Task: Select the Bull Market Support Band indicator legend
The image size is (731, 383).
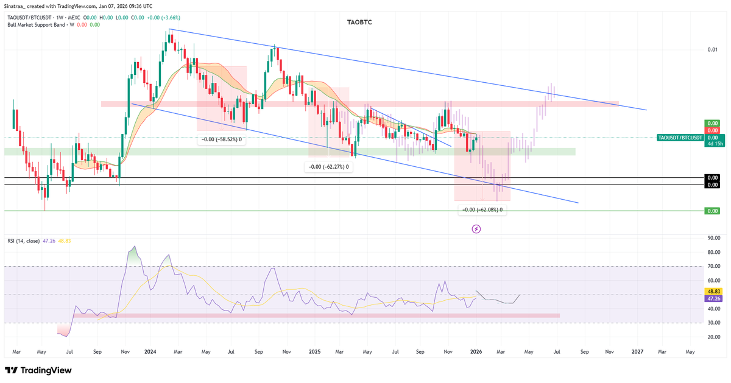Action: [x=40, y=25]
